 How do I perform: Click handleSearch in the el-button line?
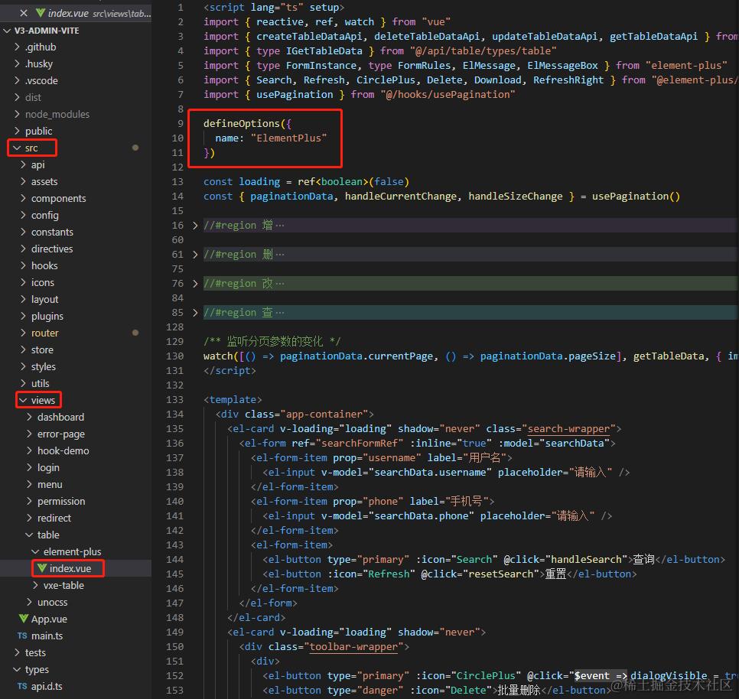(x=586, y=560)
